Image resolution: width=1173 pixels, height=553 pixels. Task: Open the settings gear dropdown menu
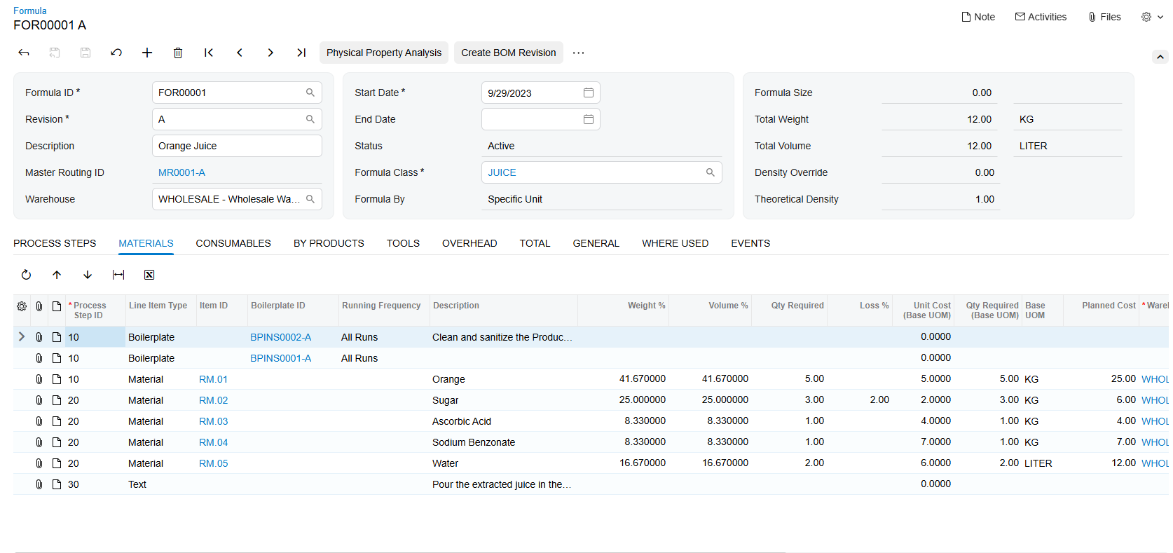(x=1152, y=17)
